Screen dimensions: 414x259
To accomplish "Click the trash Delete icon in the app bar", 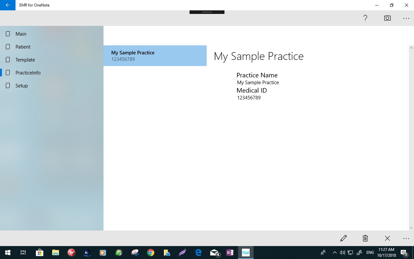I will (365, 238).
